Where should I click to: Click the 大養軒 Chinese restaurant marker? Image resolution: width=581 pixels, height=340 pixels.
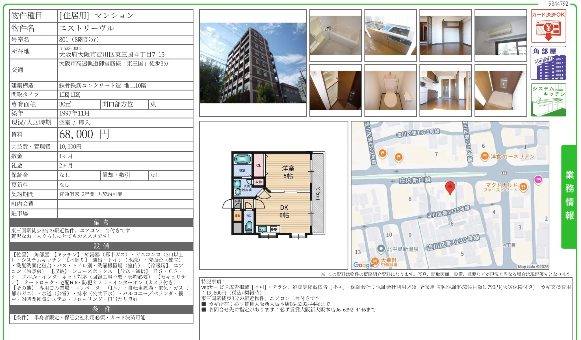tap(375, 261)
